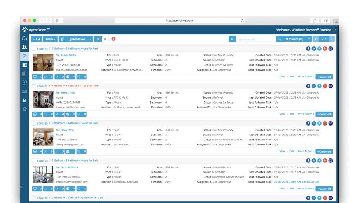Toggle the AgentDrive hamburger menu
The height and width of the screenshot is (203, 361).
(49, 30)
